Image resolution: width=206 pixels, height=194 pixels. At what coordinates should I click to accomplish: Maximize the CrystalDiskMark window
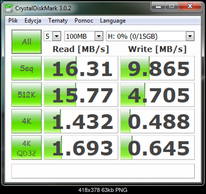point(172,7)
